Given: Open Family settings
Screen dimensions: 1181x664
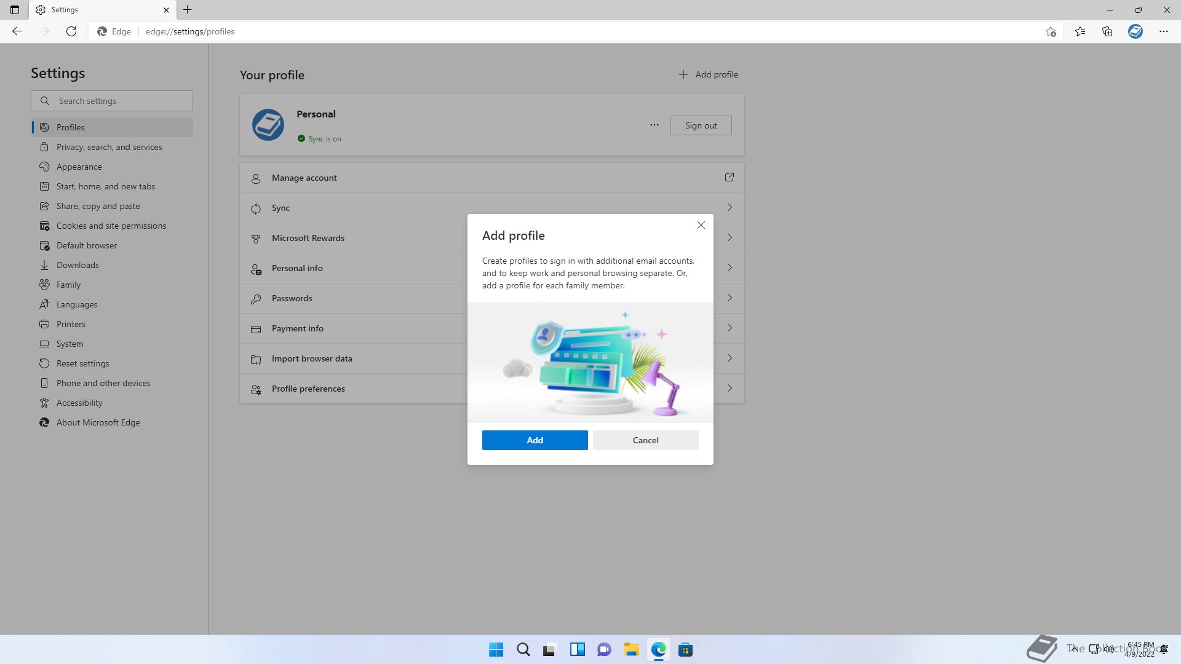Looking at the screenshot, I should point(112,285).
